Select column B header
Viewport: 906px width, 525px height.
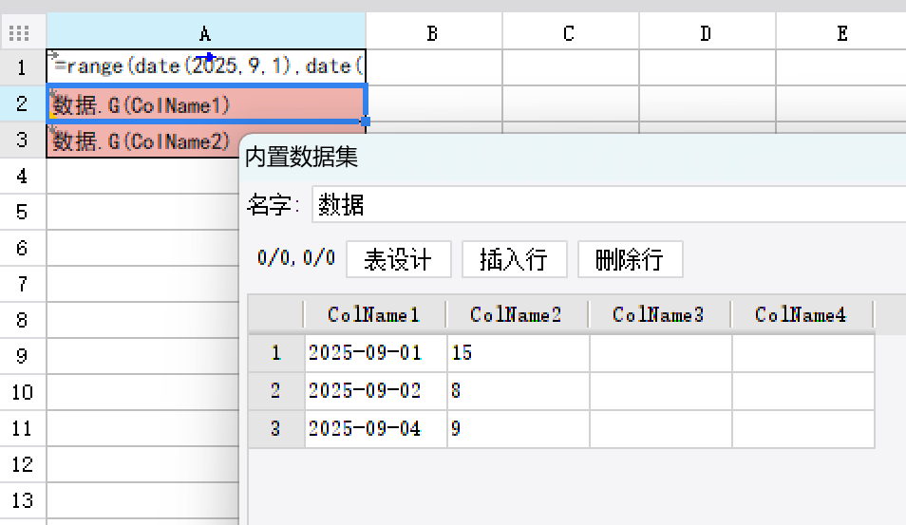[432, 33]
